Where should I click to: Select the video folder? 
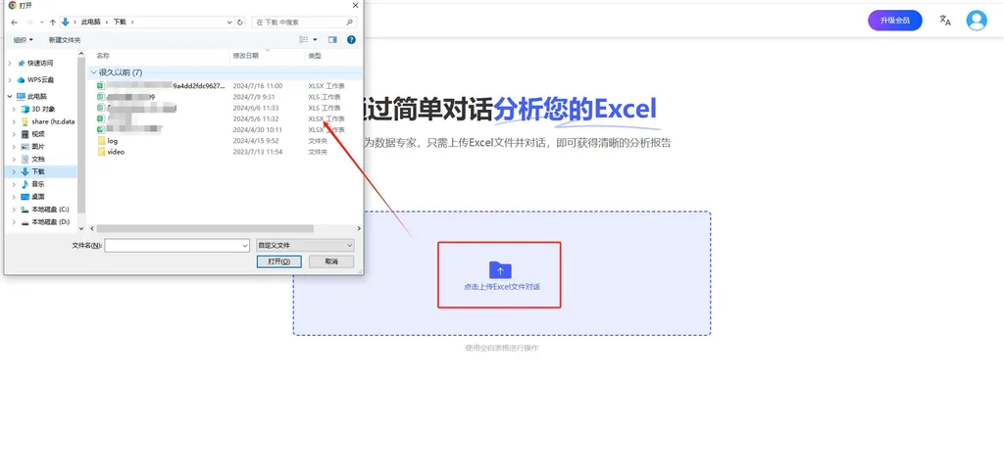click(115, 152)
